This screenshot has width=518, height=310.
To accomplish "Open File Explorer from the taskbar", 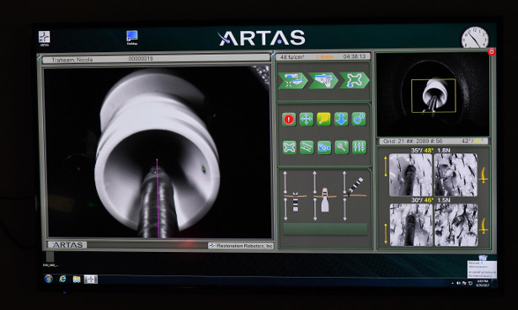I will (77, 280).
